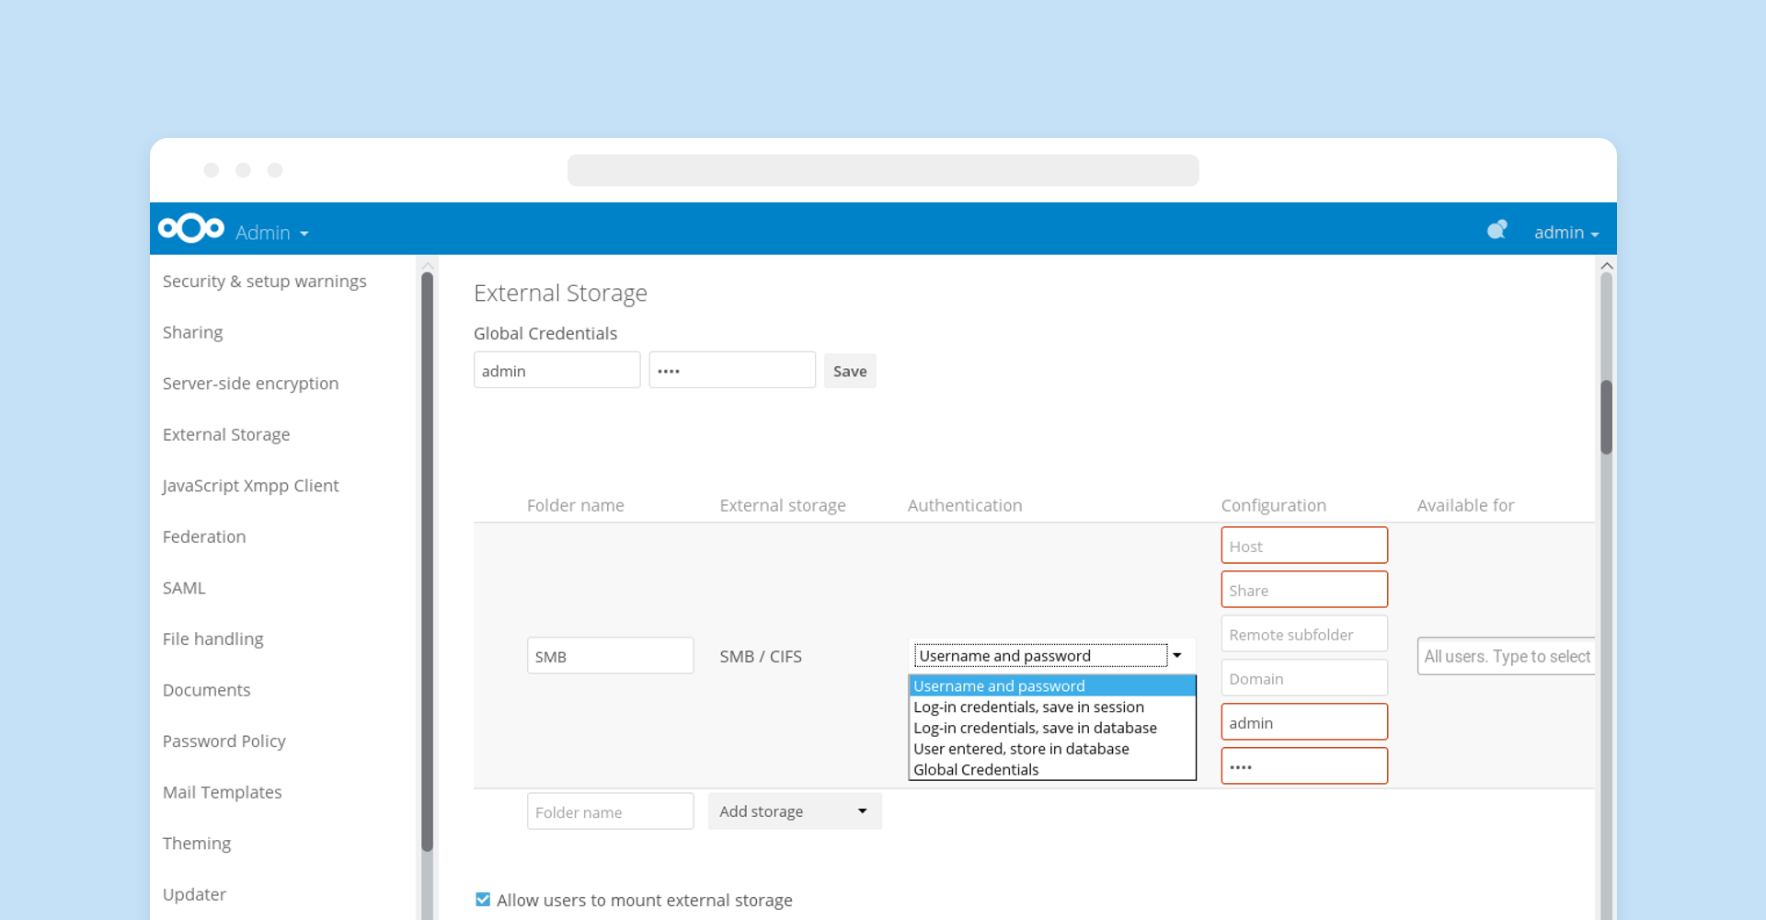
Task: Navigate to the Theming section
Action: [x=196, y=843]
